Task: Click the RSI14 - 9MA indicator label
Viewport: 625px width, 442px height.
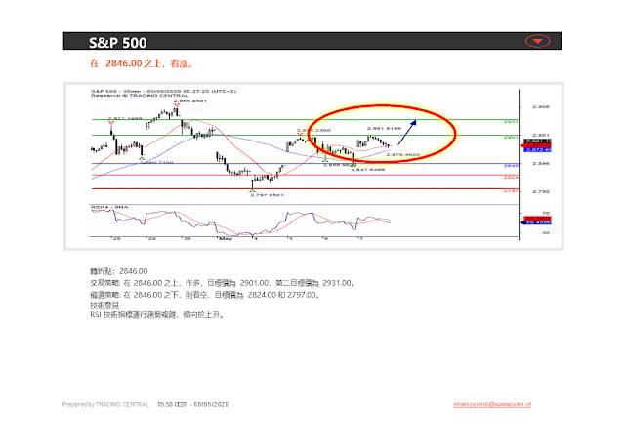Action: click(x=109, y=207)
